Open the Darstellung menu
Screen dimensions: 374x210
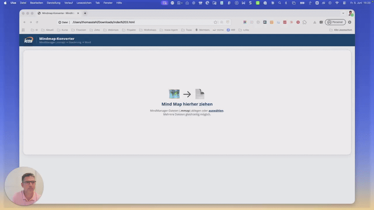pos(54,3)
